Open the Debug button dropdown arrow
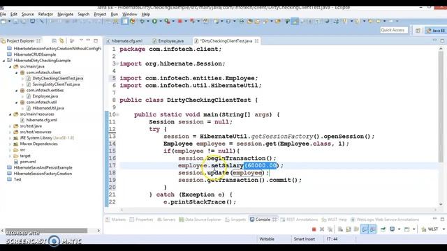Screen dimensions: 447x251 (147, 21)
